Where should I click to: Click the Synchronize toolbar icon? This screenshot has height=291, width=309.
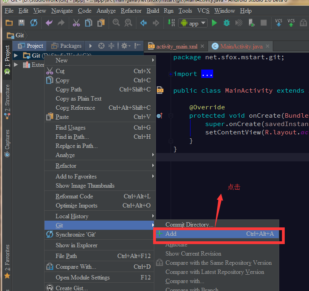point(34,23)
